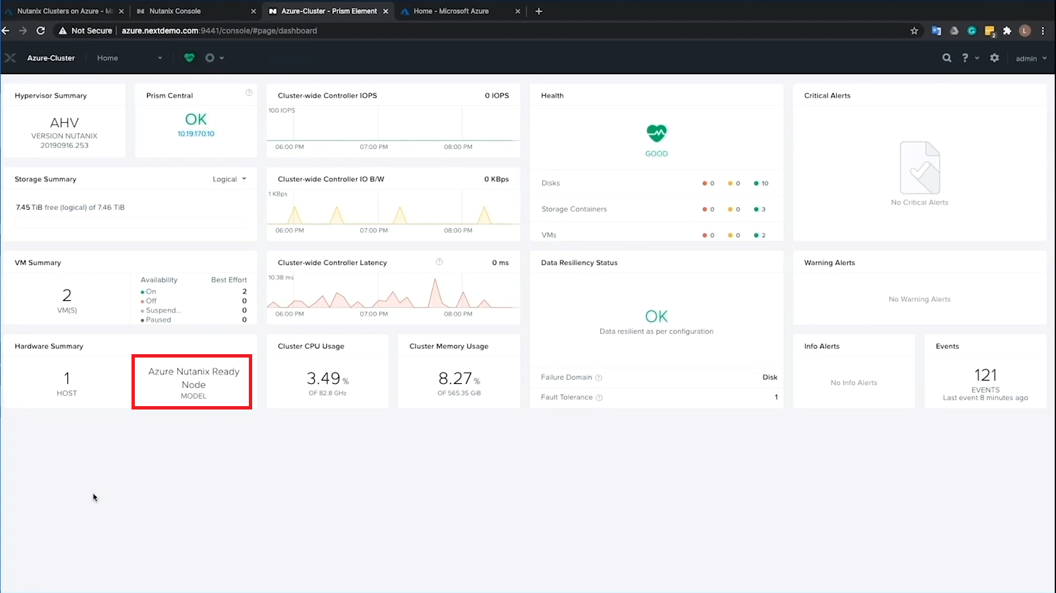Click the VMs health row
This screenshot has width=1056, height=593.
coord(656,234)
